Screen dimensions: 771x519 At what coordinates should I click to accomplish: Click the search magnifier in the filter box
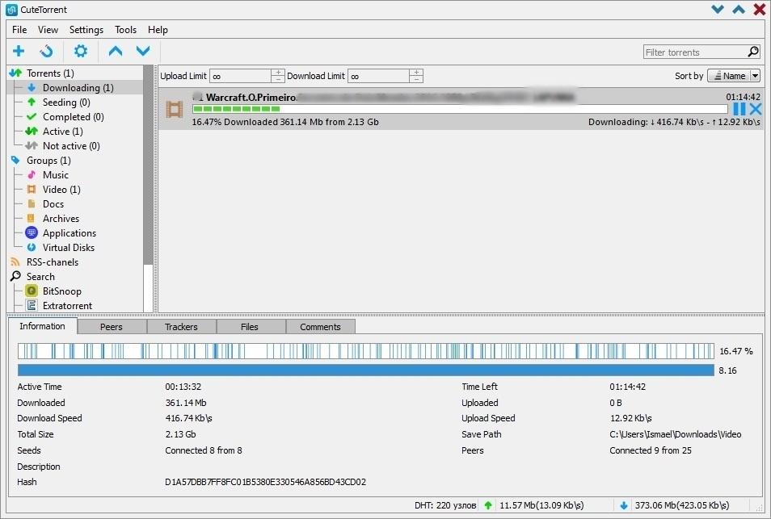[x=752, y=52]
